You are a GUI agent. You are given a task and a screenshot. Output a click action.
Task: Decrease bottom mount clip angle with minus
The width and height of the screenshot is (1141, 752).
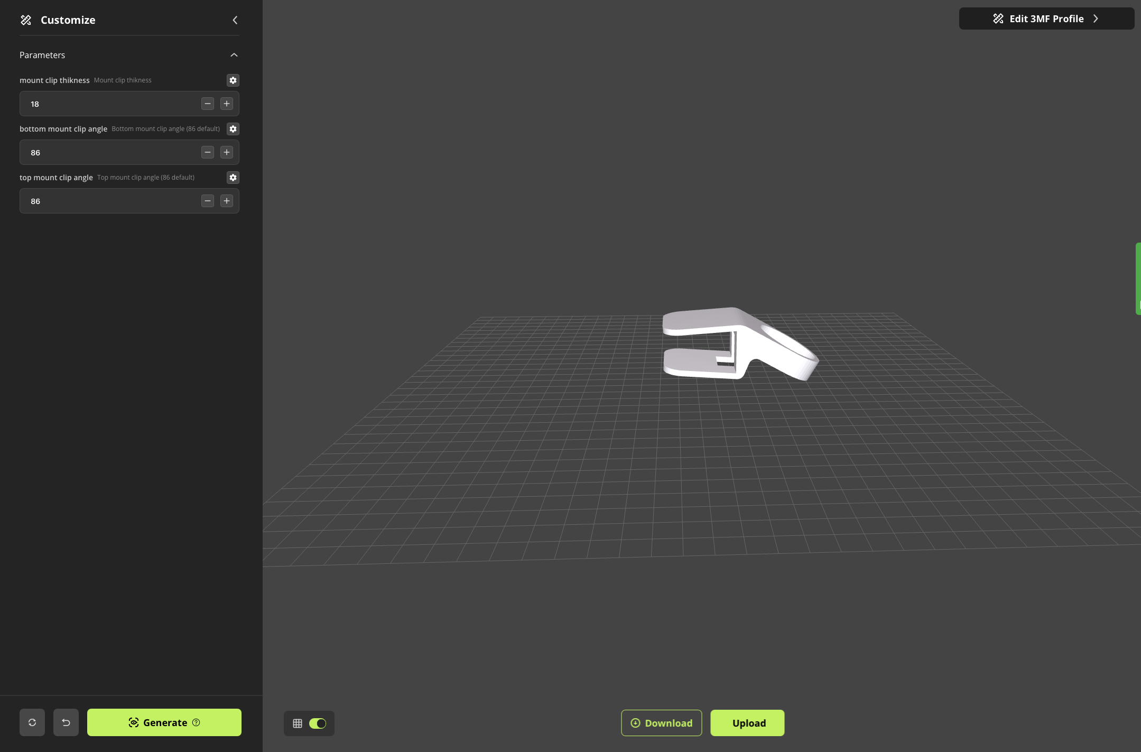click(x=208, y=152)
